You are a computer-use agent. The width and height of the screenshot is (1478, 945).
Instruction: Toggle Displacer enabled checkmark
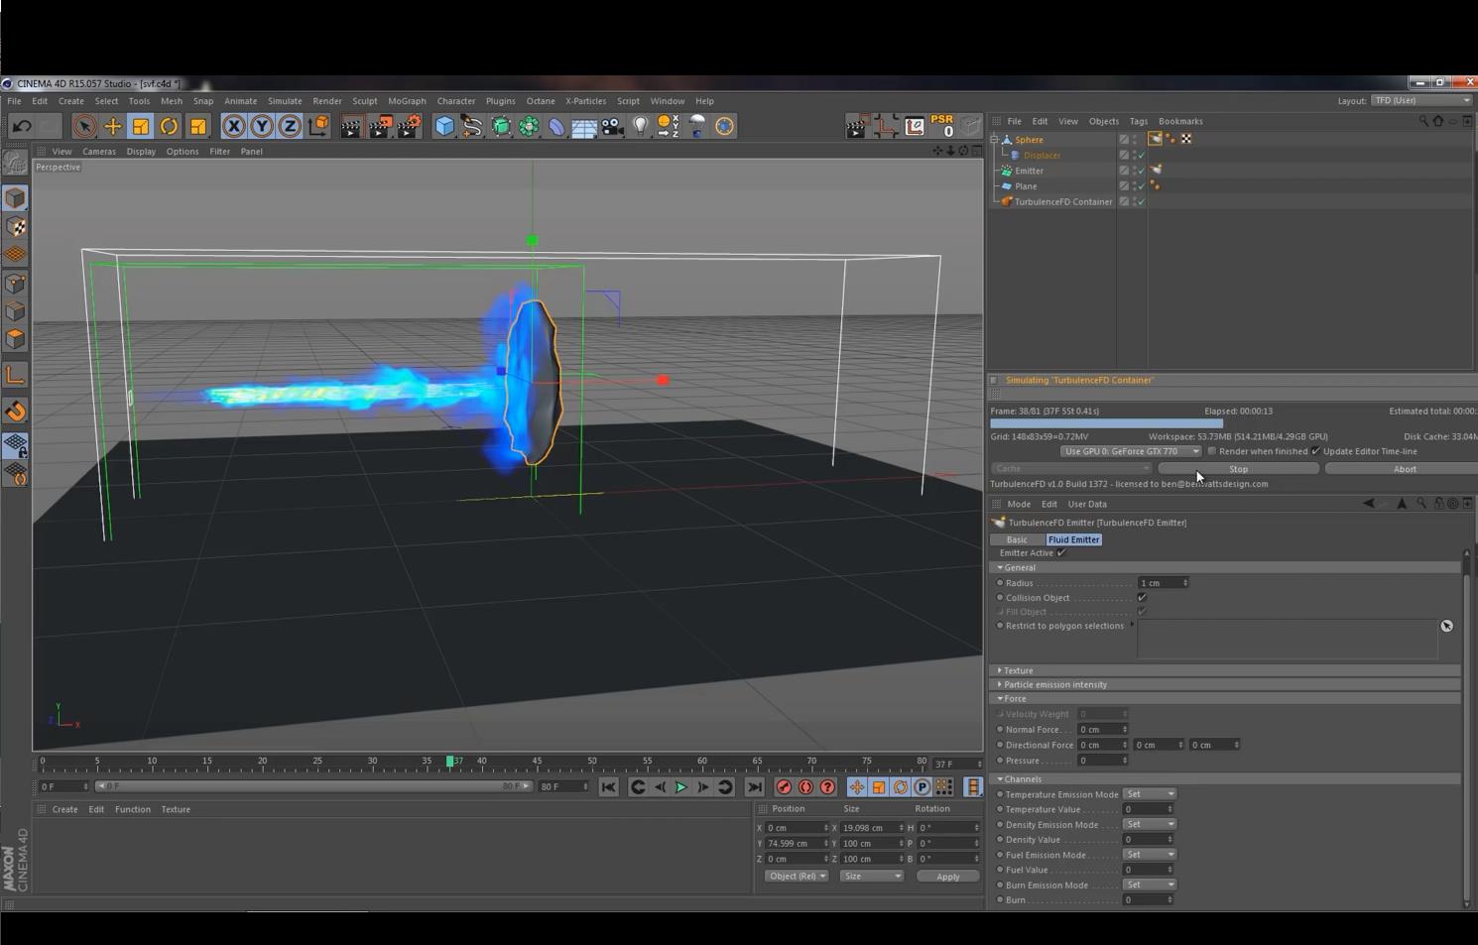pyautogui.click(x=1141, y=156)
